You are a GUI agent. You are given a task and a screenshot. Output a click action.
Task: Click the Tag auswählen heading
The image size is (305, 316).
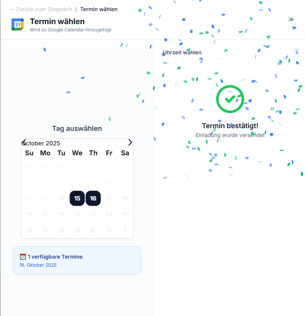pyautogui.click(x=77, y=129)
